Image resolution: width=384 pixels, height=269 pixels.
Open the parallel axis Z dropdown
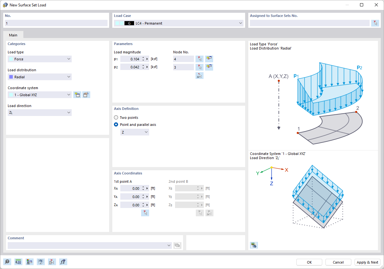pos(134,132)
